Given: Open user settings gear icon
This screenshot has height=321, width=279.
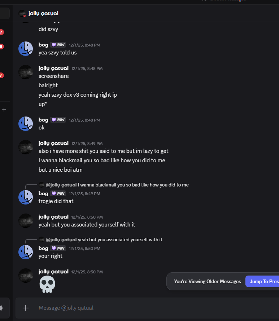Looking at the screenshot, I should [x=1, y=308].
